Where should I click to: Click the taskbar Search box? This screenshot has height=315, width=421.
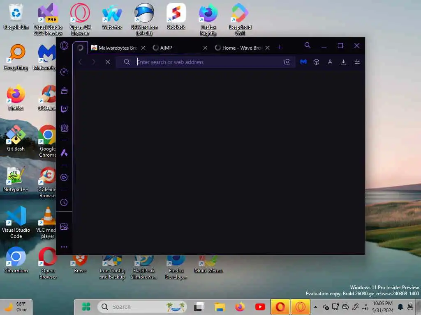coord(142,307)
